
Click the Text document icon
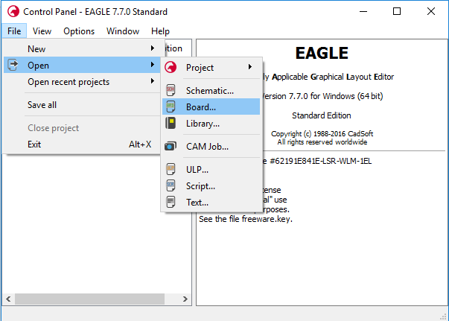[171, 202]
